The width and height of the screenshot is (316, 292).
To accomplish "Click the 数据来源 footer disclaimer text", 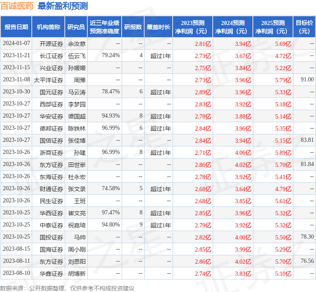I will (x=67, y=288).
